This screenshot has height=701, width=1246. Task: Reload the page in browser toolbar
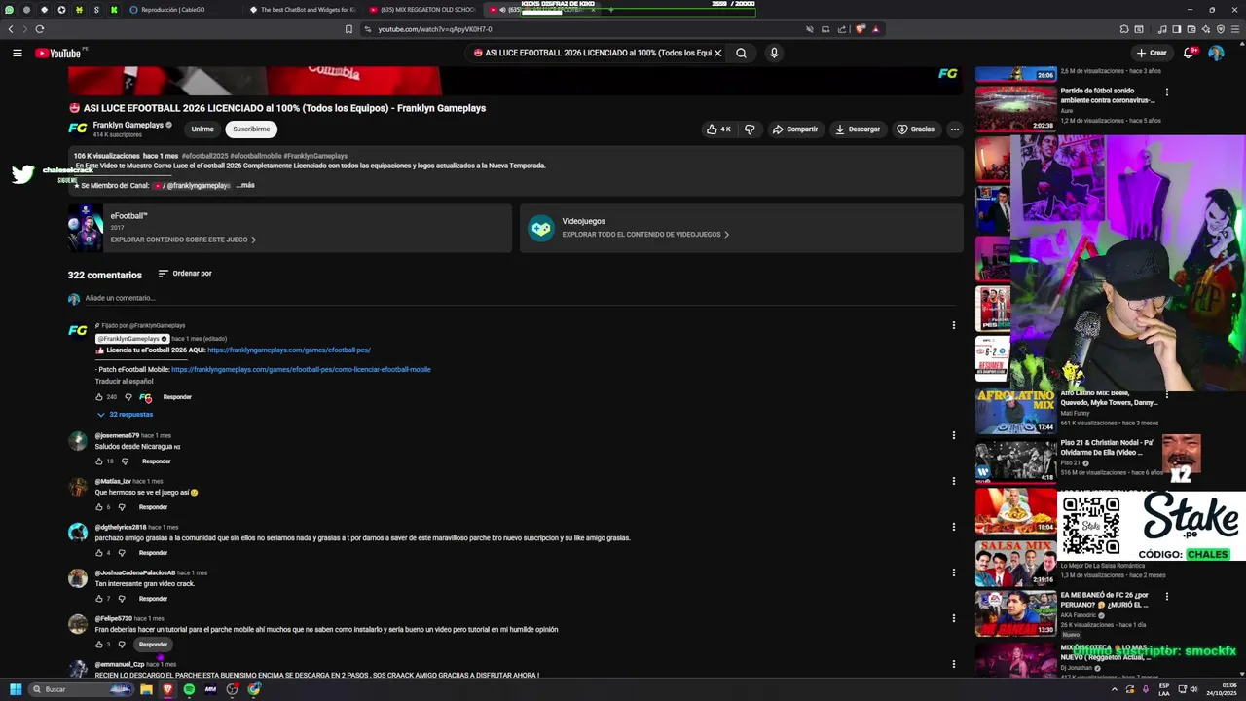[x=40, y=29]
